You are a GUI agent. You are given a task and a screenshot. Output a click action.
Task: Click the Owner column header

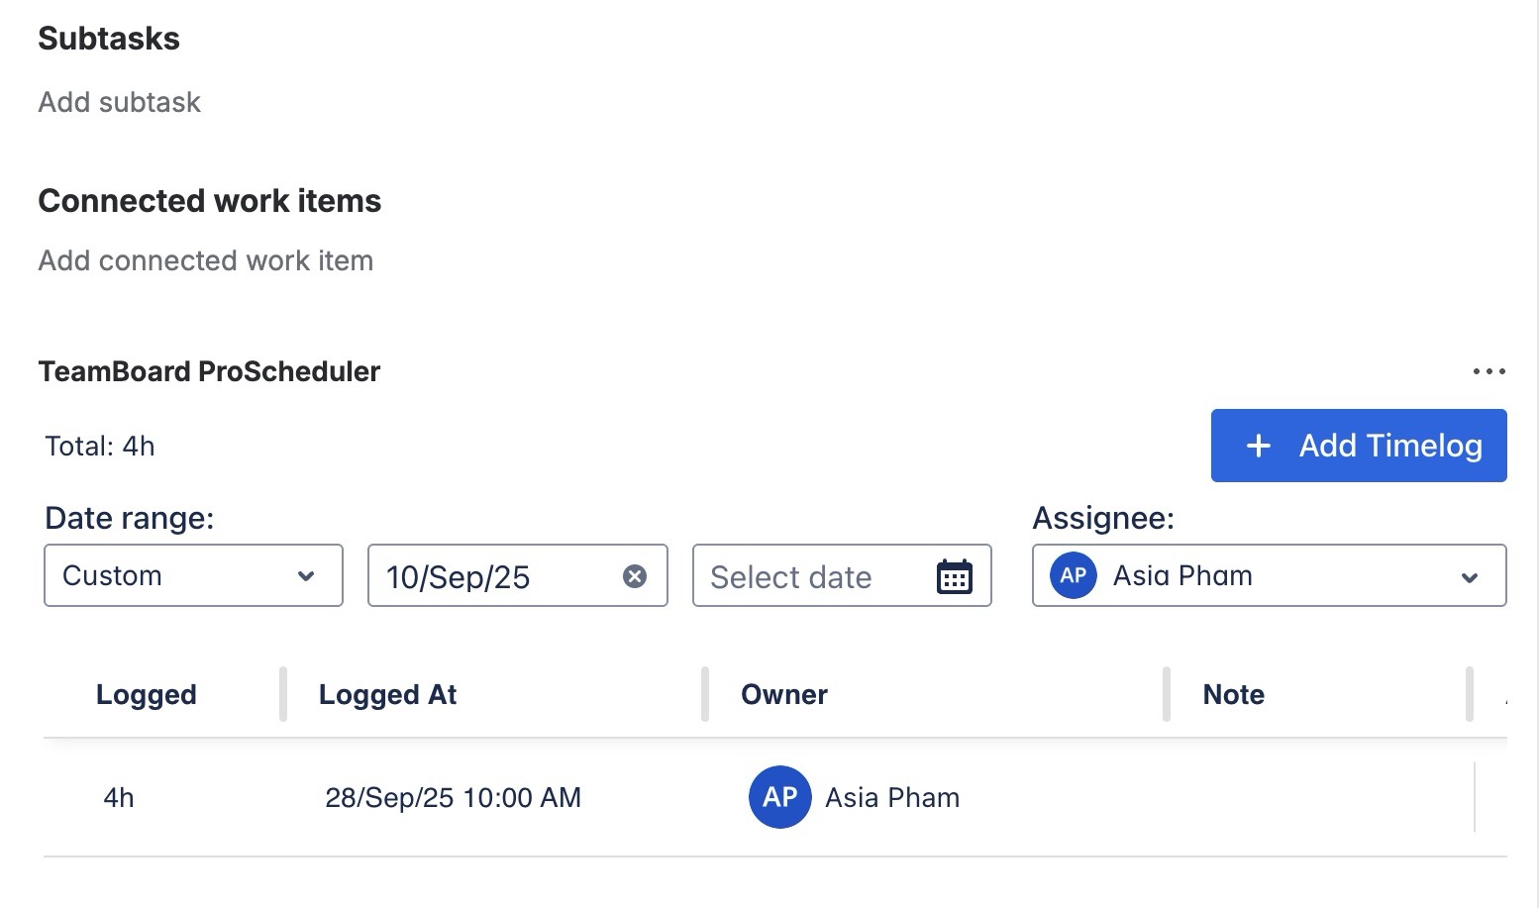(x=784, y=695)
